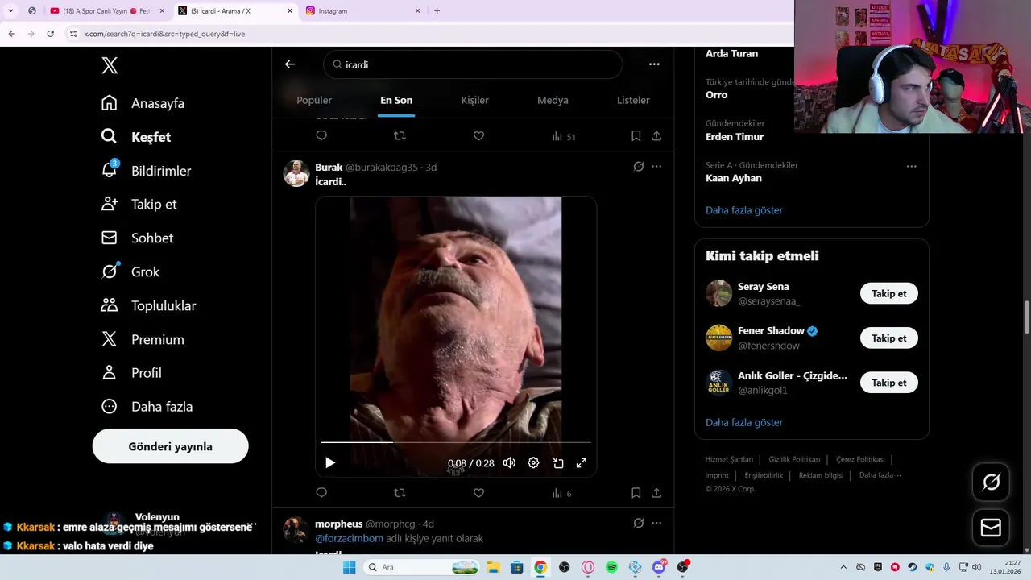The image size is (1031, 580).
Task: Open Bildirimler notifications
Action: (146, 171)
